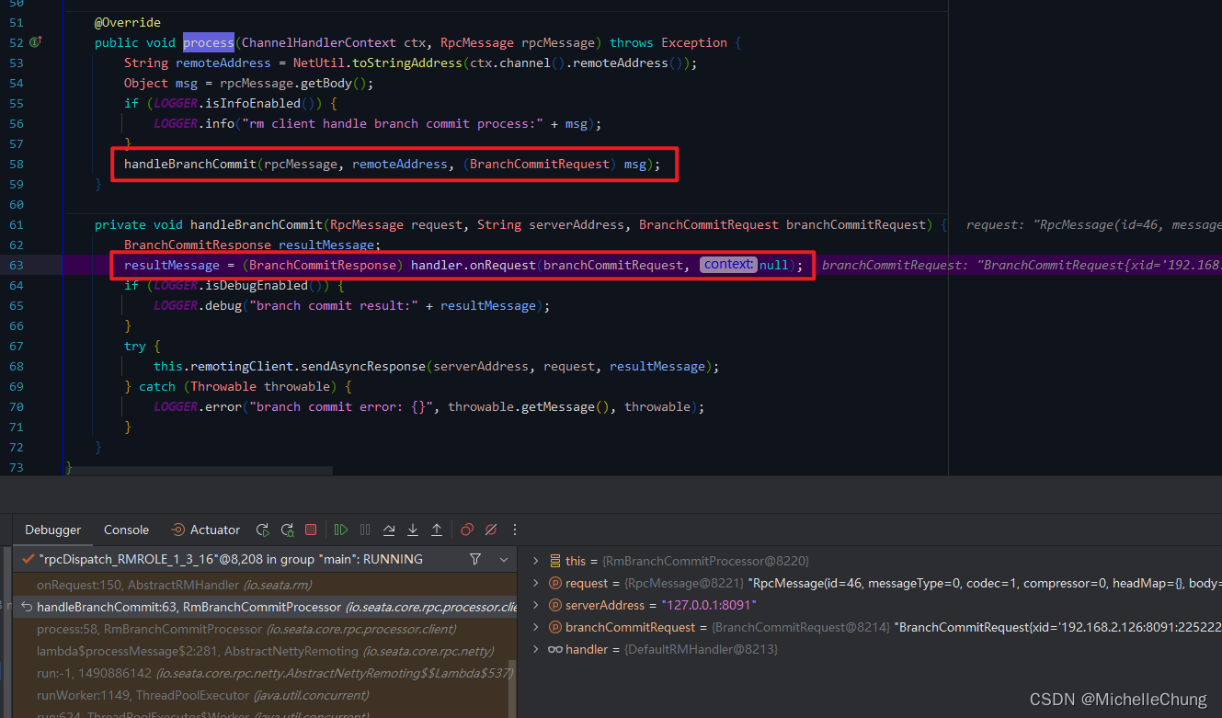This screenshot has height=718, width=1222.
Task: Click line number 63 in gutter
Action: point(15,265)
